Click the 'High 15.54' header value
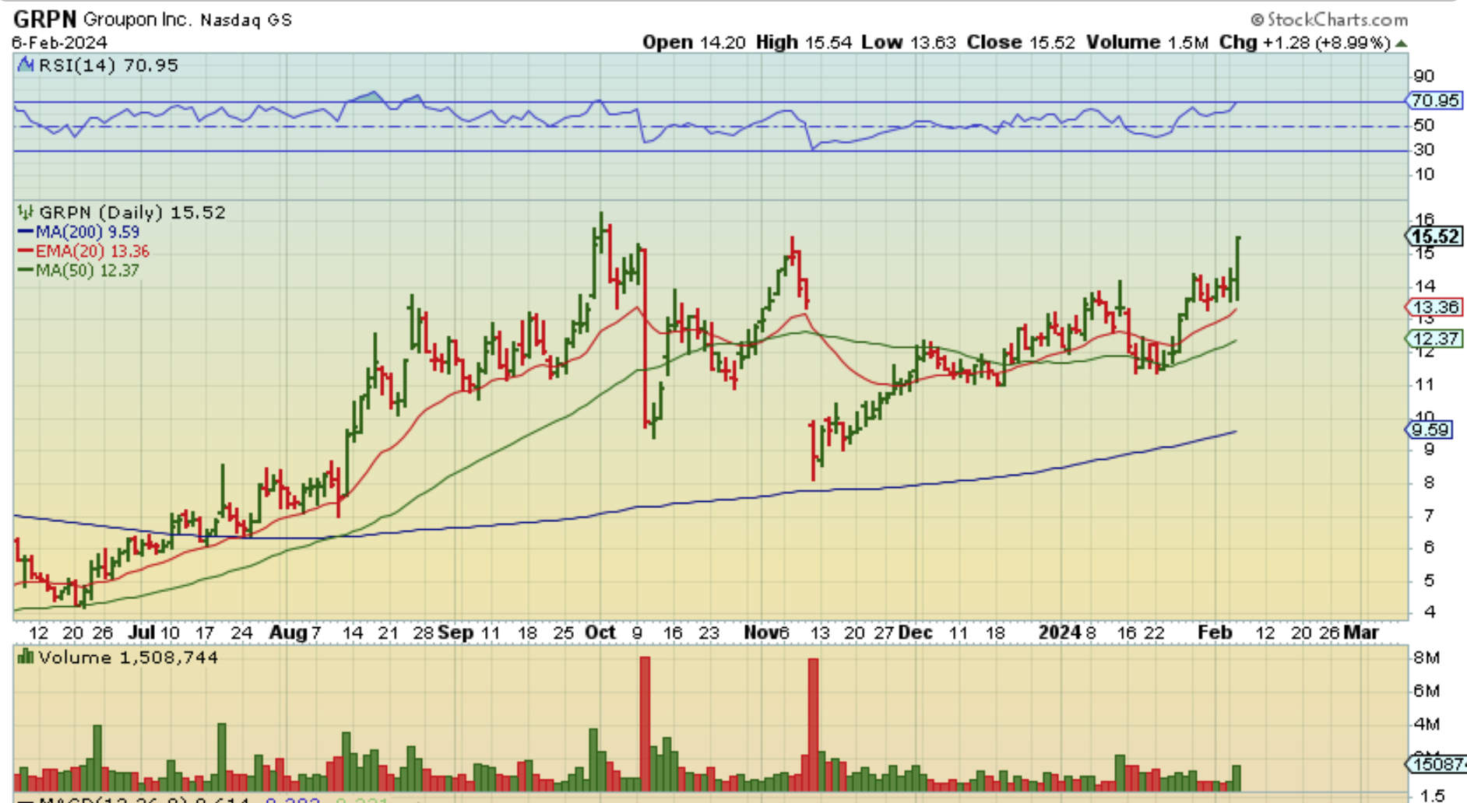This screenshot has height=803, width=1467. 804,42
